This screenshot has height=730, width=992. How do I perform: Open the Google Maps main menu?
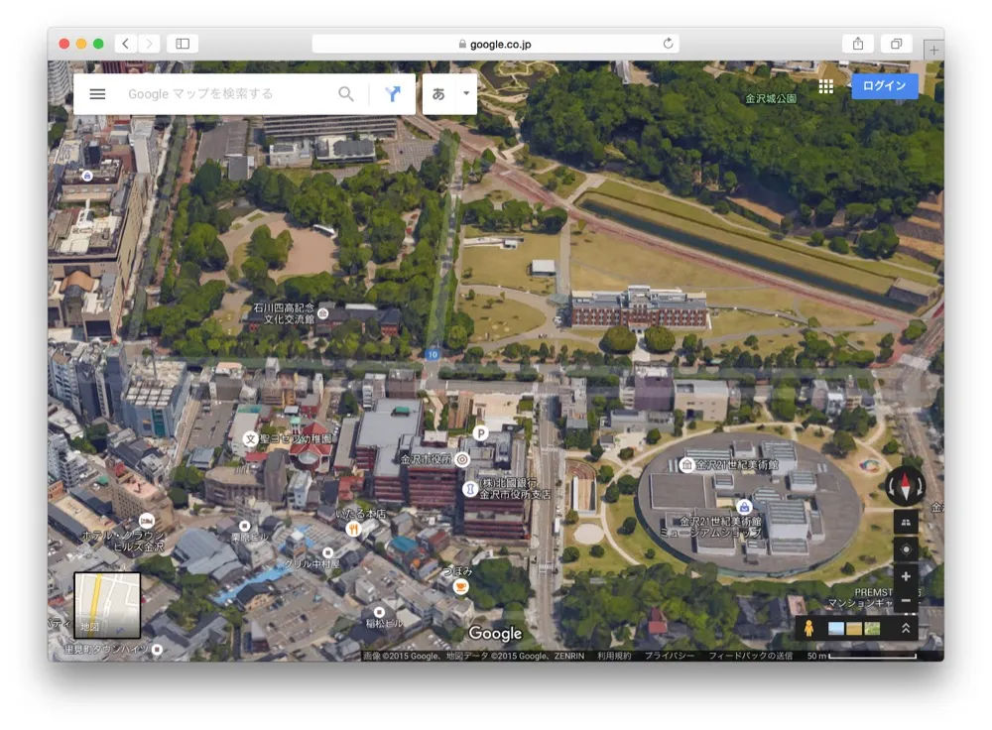(x=97, y=94)
